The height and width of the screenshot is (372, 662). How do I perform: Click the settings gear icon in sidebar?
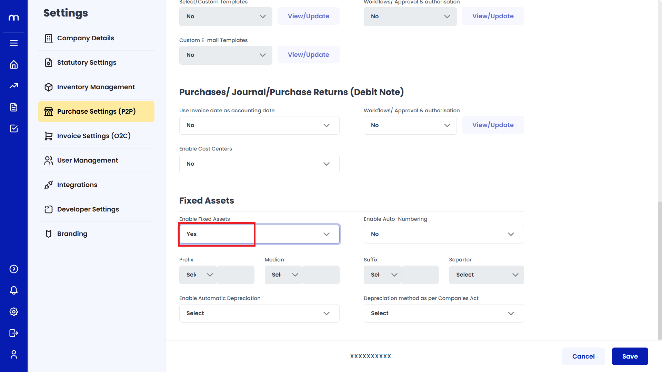[14, 312]
